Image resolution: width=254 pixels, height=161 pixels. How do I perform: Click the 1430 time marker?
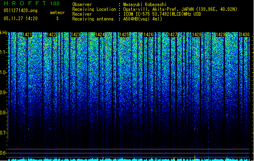tap(245, 35)
